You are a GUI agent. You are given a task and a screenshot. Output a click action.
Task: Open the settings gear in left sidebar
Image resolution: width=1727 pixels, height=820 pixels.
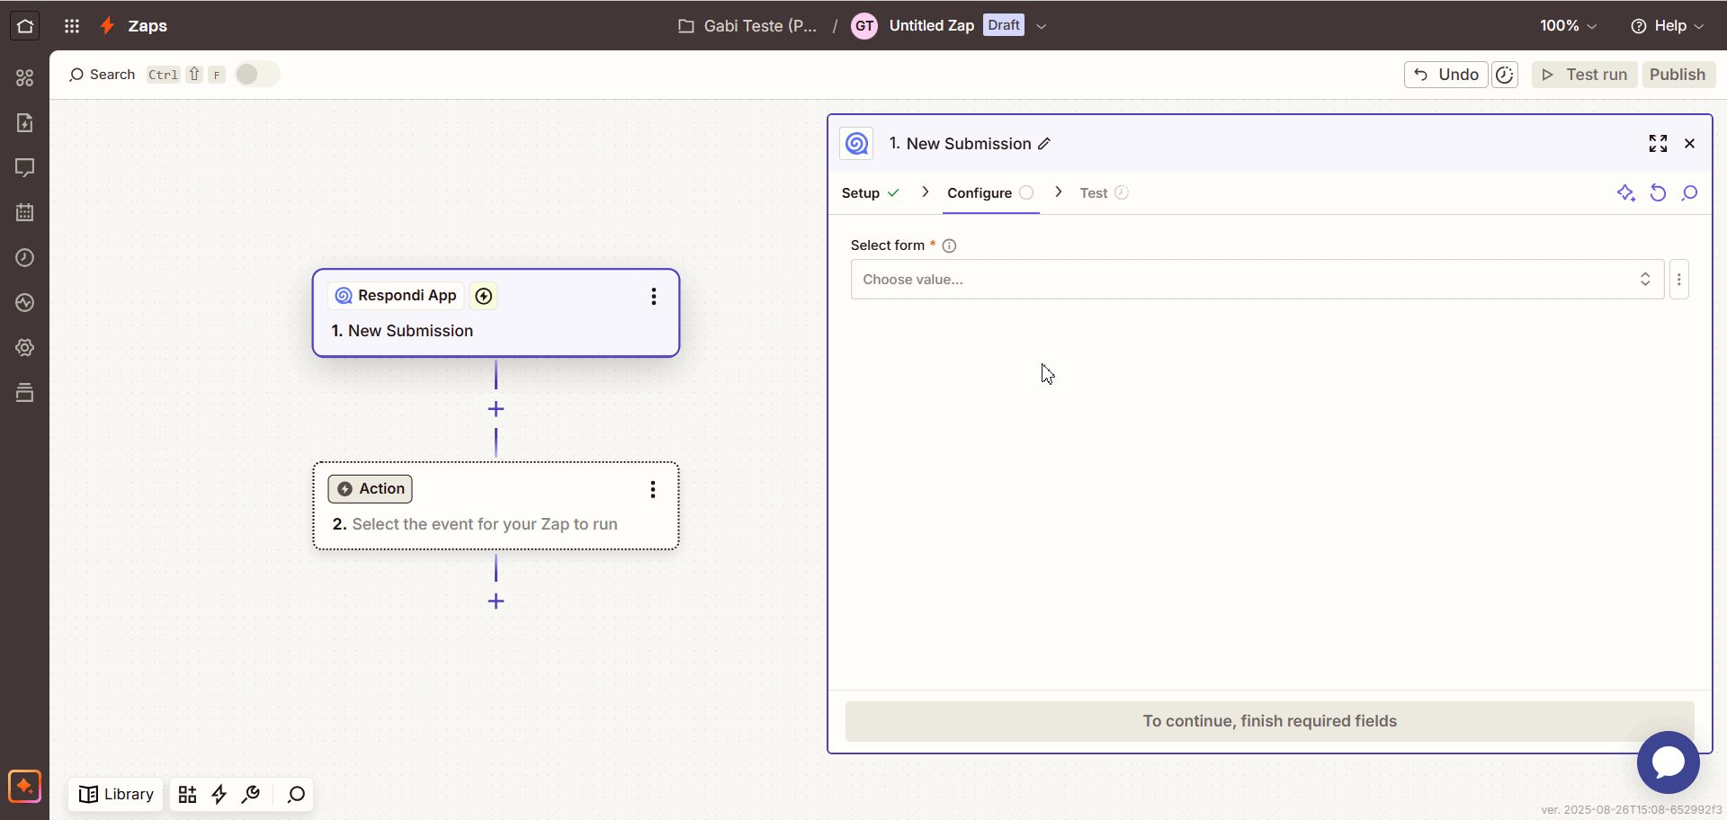(x=25, y=348)
